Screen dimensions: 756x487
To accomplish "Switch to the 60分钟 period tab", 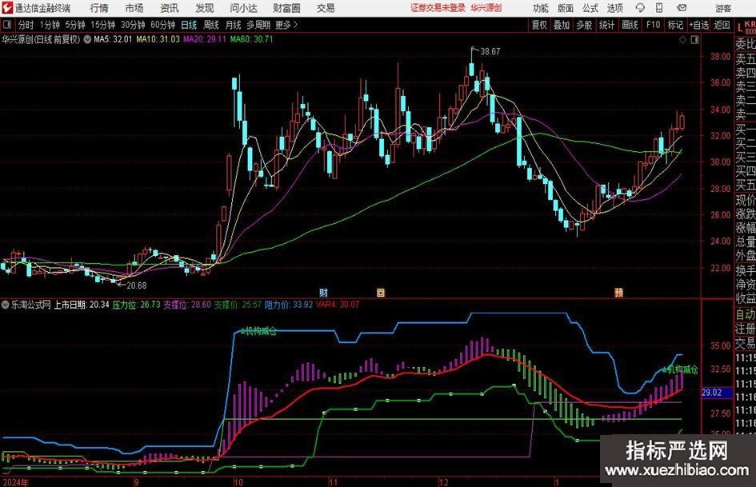I will point(162,25).
